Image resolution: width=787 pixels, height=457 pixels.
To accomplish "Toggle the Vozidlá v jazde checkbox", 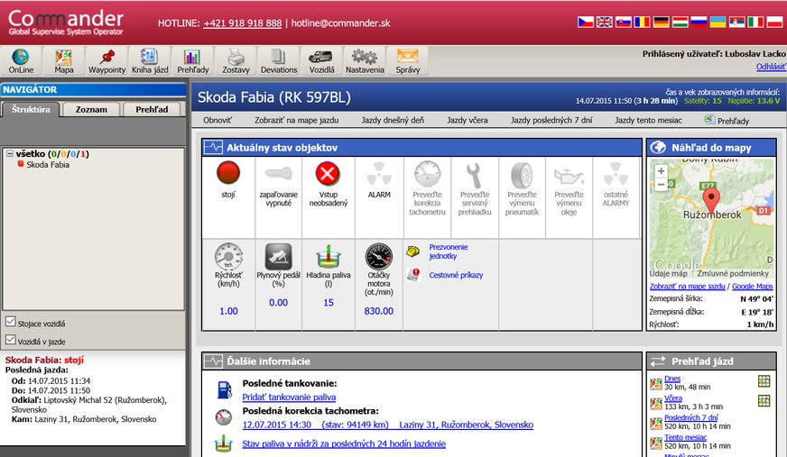I will (x=10, y=340).
